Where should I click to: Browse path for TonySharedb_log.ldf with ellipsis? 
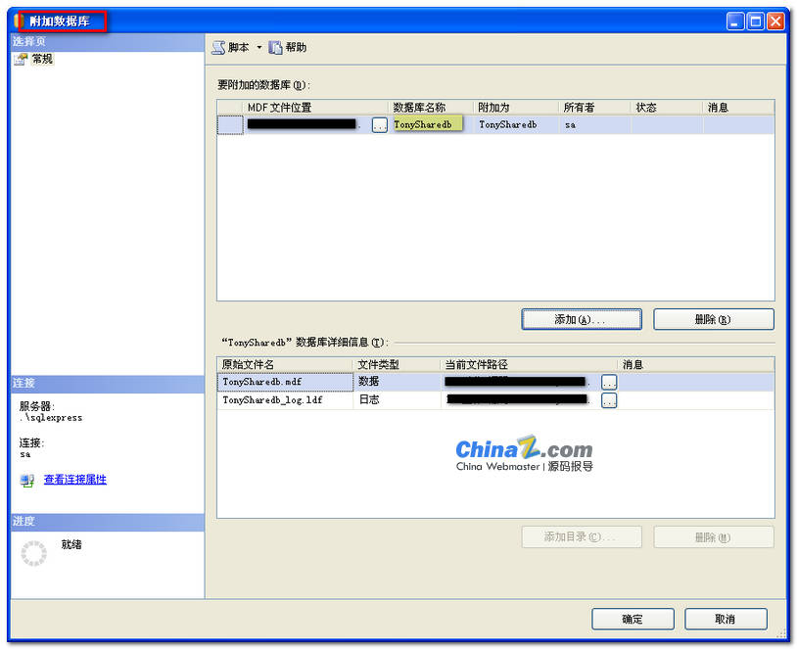[x=609, y=400]
